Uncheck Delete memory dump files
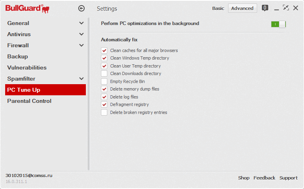The width and height of the screenshot is (304, 189). (x=104, y=89)
